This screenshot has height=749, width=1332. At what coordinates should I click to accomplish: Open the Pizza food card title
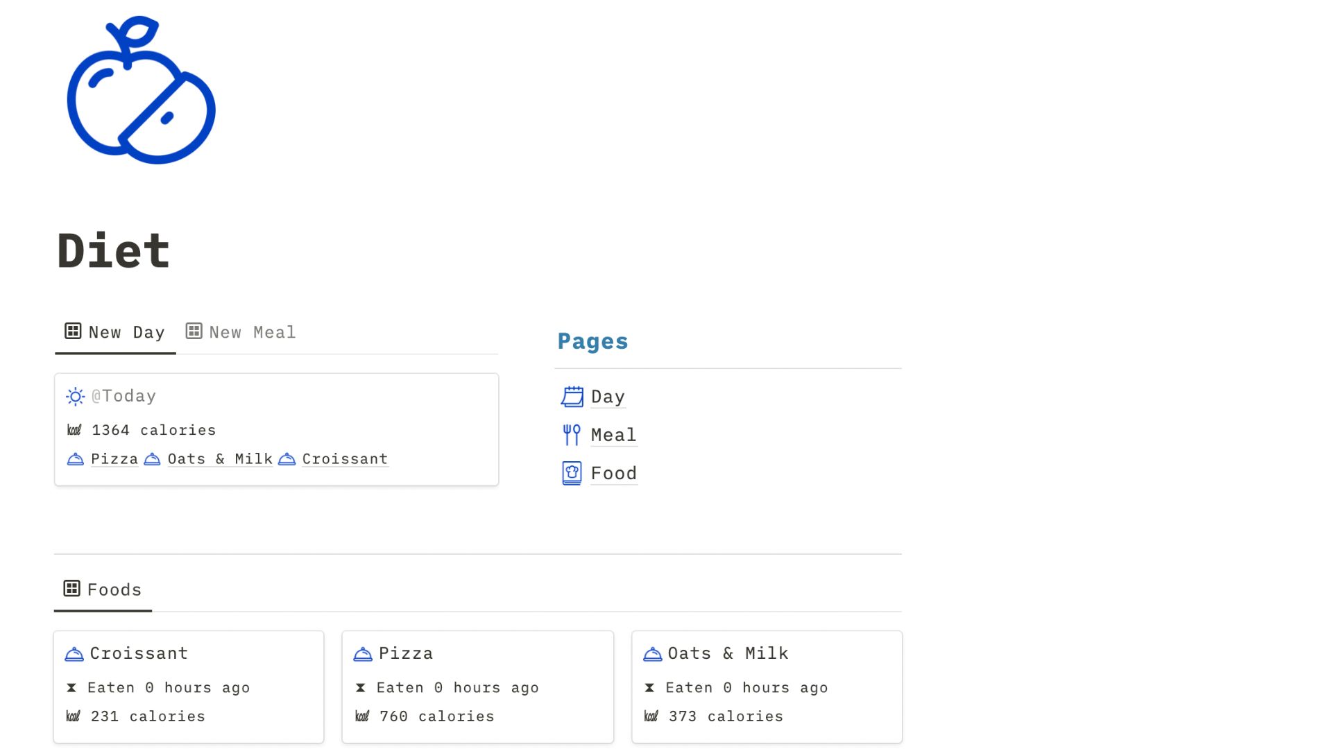tap(406, 653)
